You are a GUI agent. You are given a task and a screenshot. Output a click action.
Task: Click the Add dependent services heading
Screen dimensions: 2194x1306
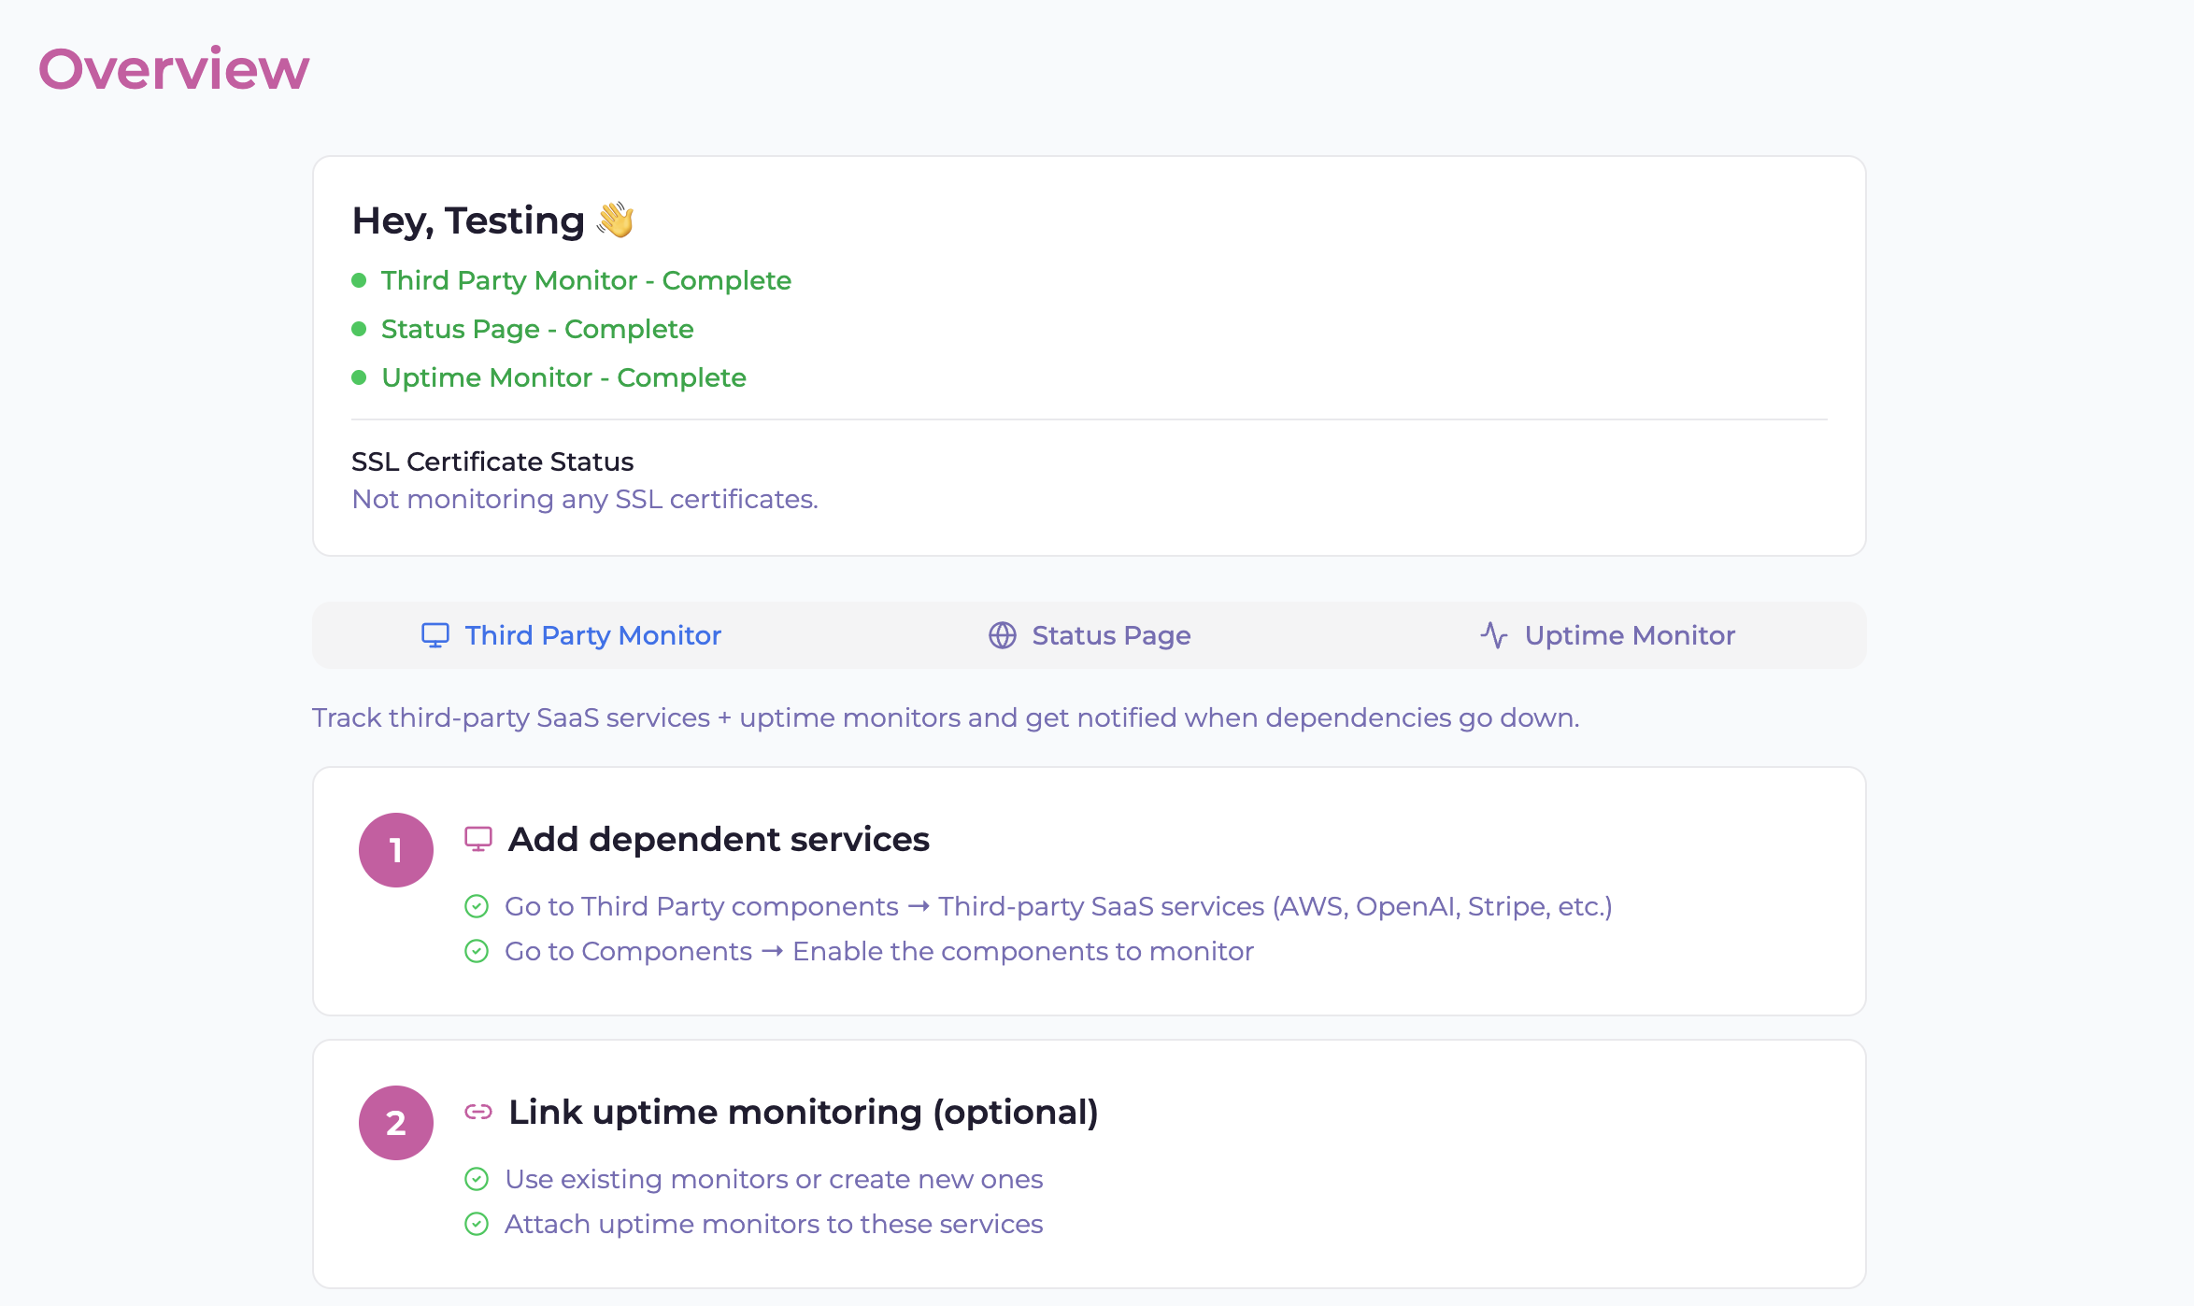pos(719,839)
